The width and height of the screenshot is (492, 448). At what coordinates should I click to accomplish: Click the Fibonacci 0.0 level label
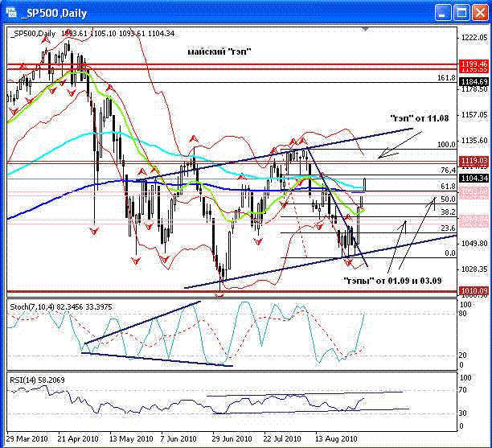click(450, 253)
